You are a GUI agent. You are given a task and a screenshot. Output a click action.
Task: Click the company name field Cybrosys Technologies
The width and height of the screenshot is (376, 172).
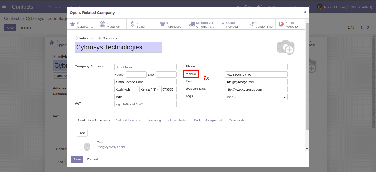(118, 47)
